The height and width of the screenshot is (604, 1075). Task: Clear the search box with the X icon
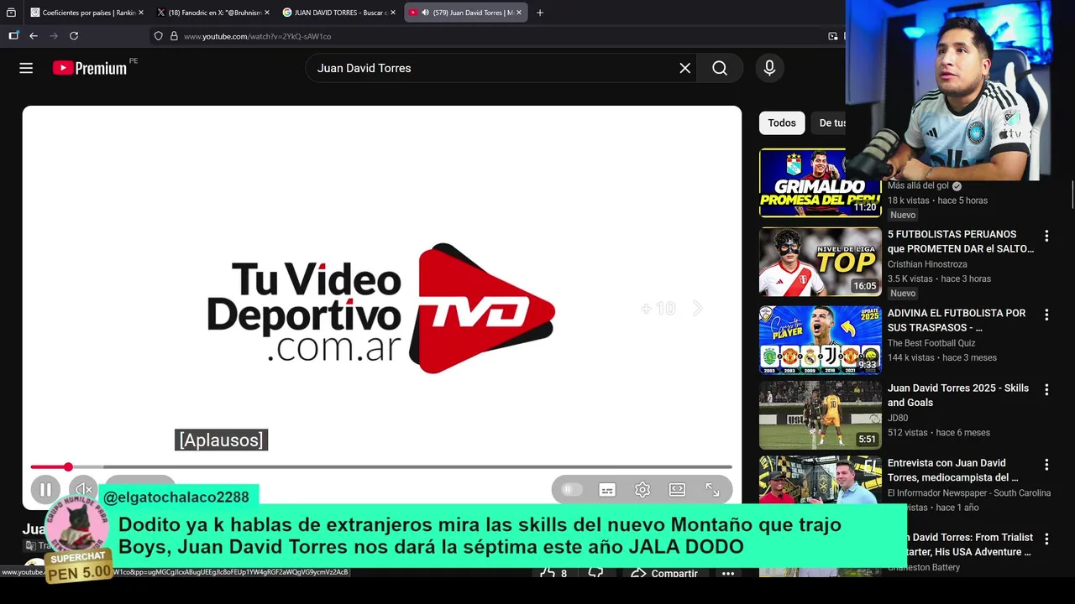tap(685, 68)
